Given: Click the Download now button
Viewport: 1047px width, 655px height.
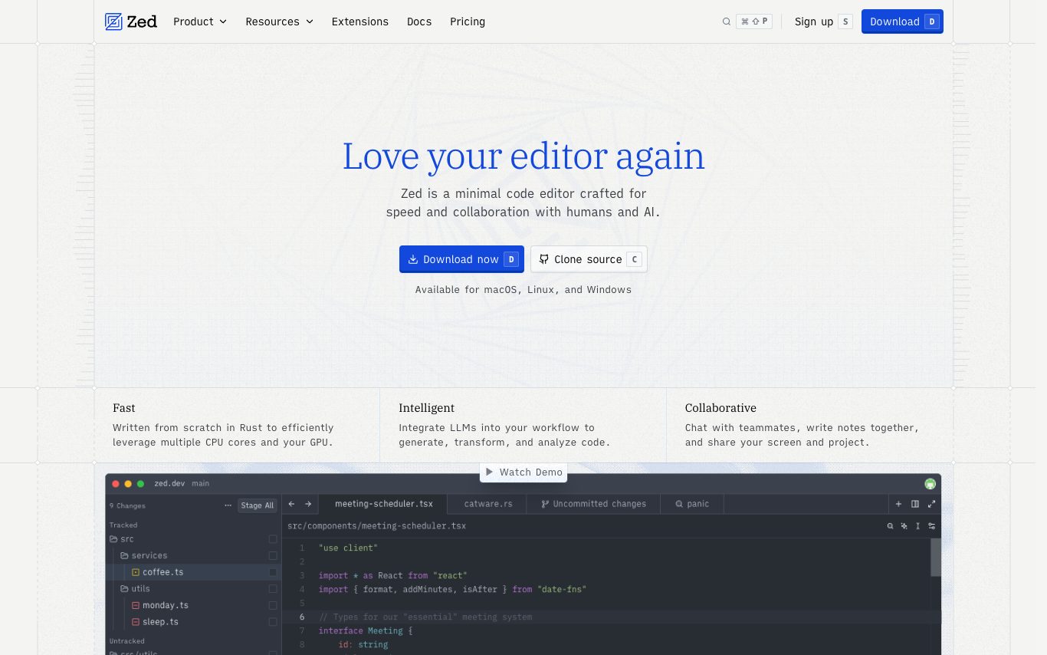Looking at the screenshot, I should [x=461, y=259].
